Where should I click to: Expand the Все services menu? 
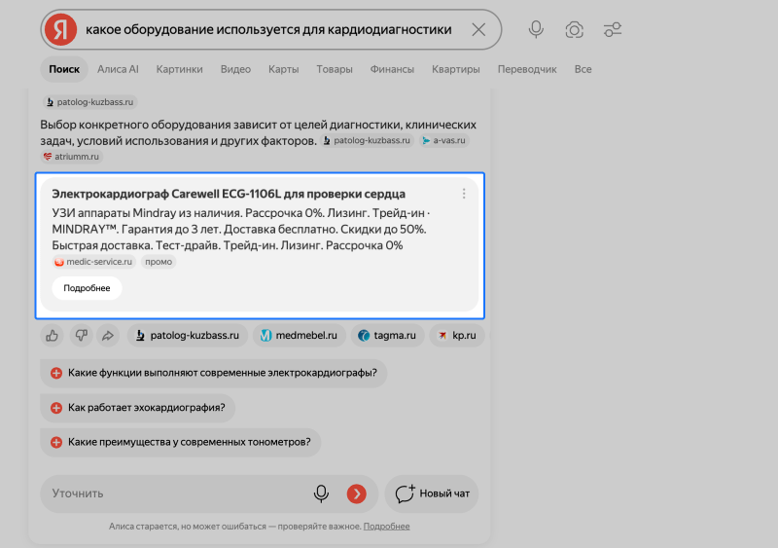pyautogui.click(x=583, y=69)
